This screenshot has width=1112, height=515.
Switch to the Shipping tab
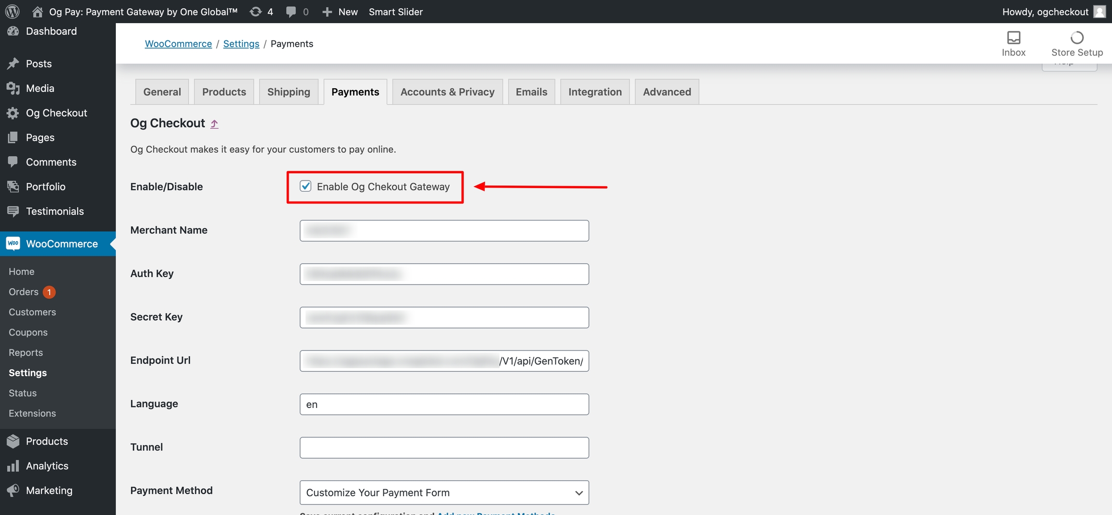(289, 92)
